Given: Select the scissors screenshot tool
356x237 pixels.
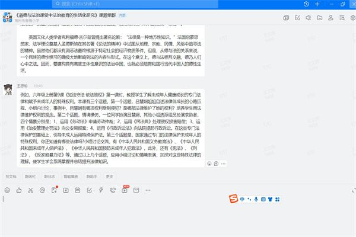Looking at the screenshot, I should click(x=31, y=190).
